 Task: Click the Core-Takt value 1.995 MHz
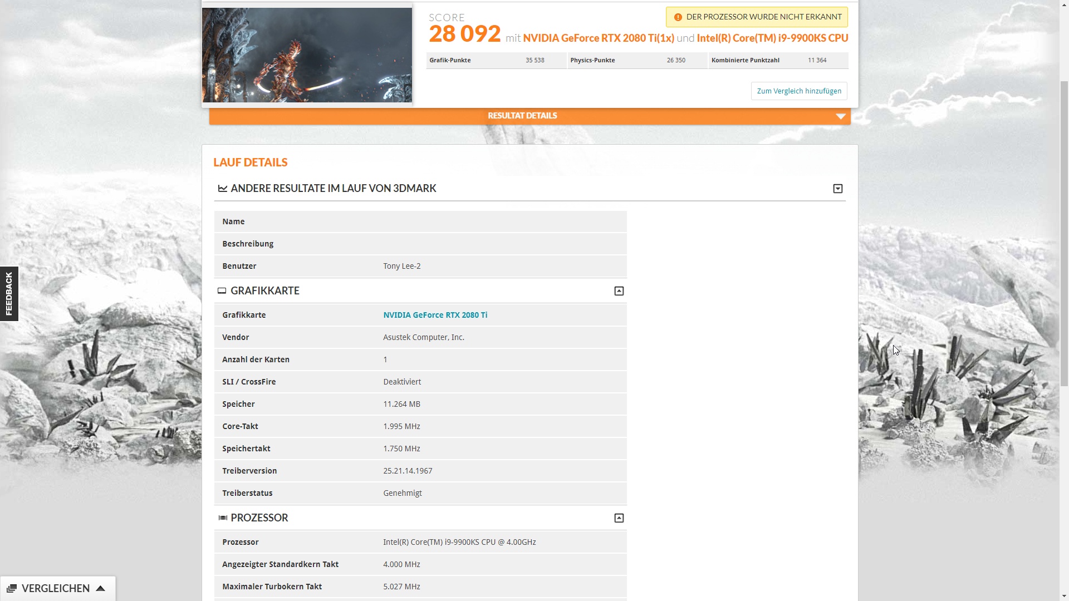[x=401, y=426]
